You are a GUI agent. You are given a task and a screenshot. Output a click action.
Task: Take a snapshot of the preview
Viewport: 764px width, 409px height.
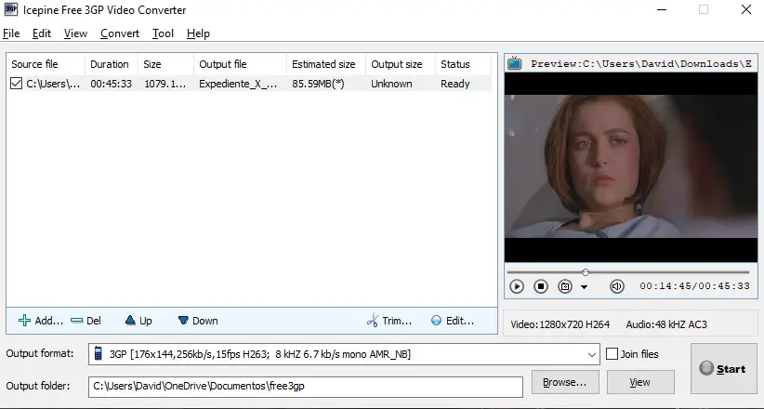565,286
